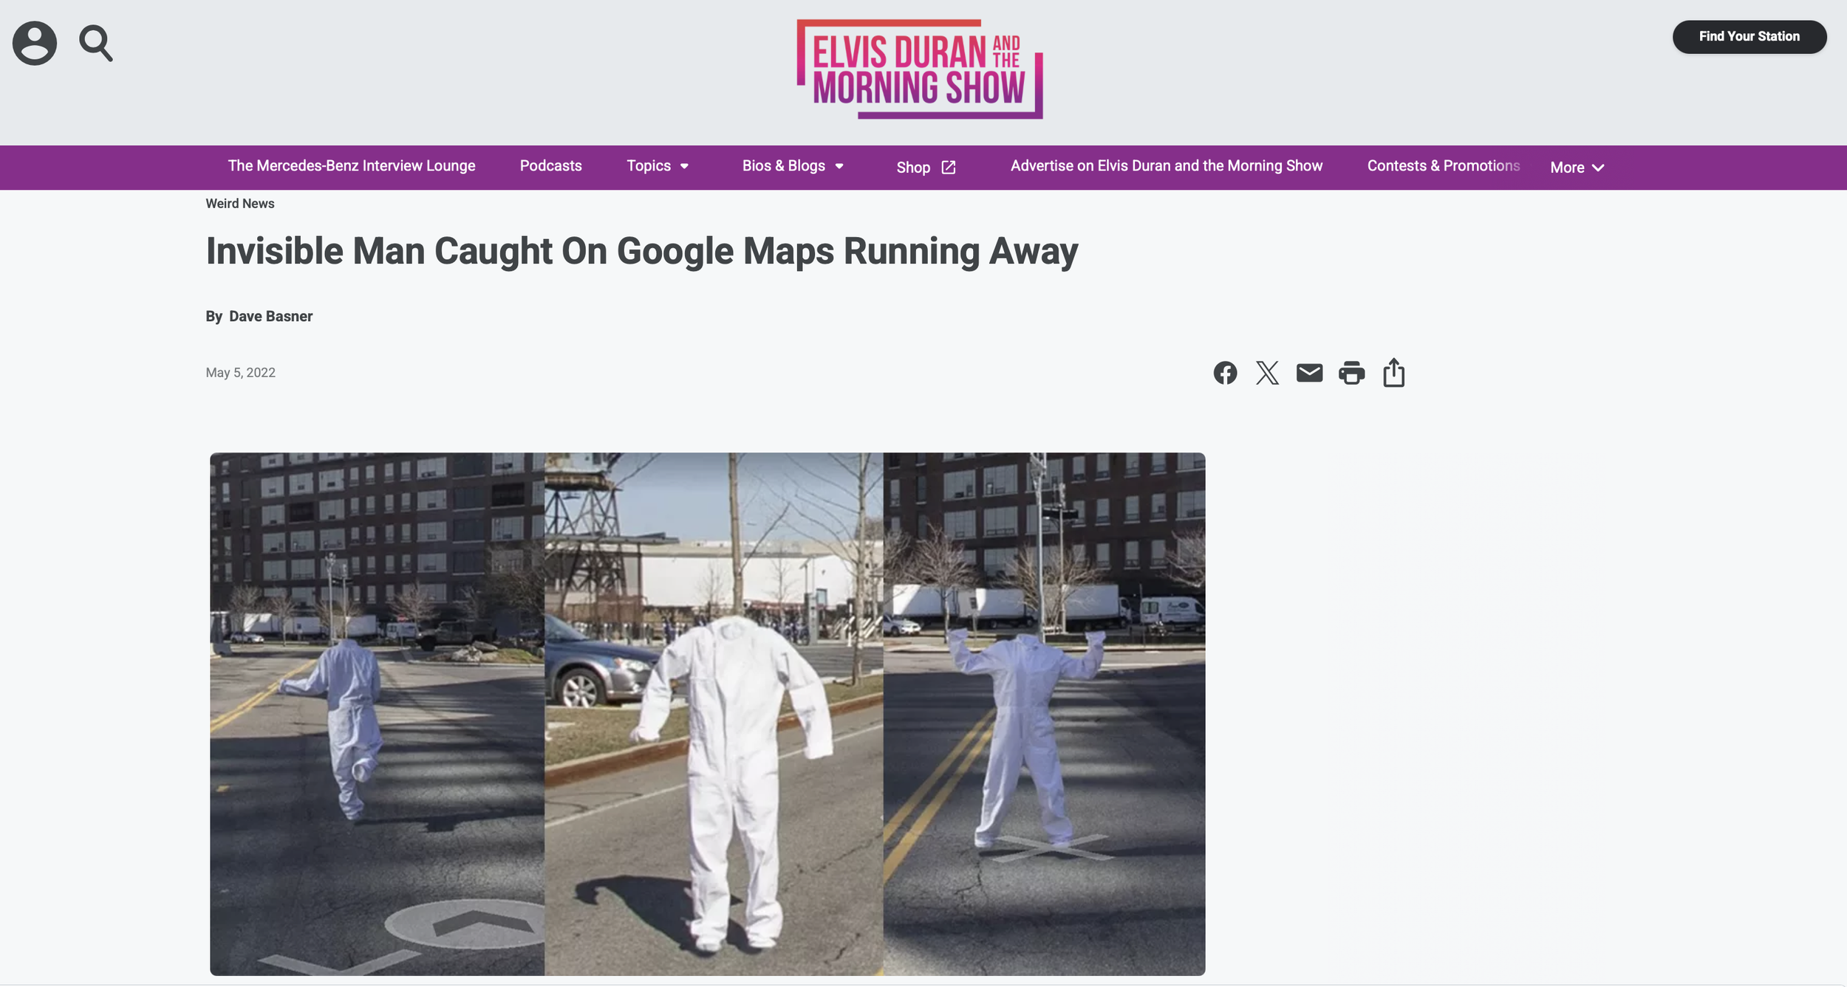1847x987 pixels.
Task: Select Contests & Promotions in navigation
Action: click(x=1443, y=166)
